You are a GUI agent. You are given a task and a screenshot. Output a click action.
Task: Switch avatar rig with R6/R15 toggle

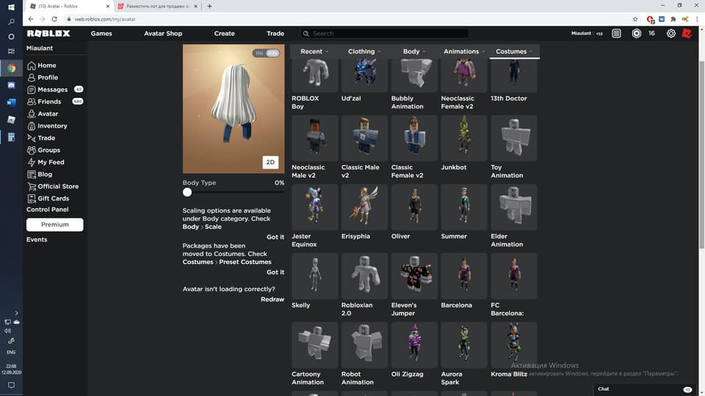tap(266, 53)
